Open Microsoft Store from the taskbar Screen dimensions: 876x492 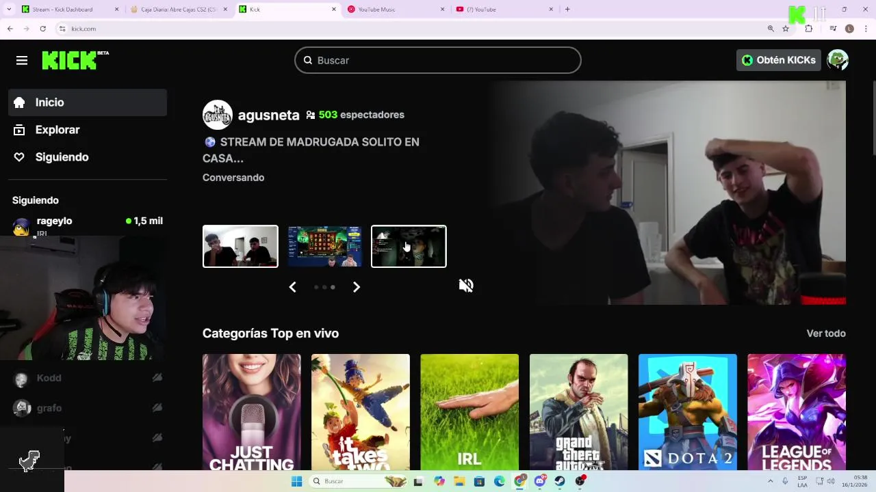[479, 482]
